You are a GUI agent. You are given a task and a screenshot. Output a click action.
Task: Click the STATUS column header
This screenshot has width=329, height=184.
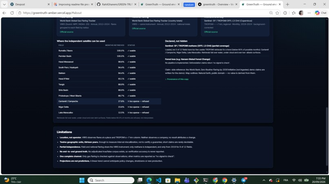click(x=131, y=45)
